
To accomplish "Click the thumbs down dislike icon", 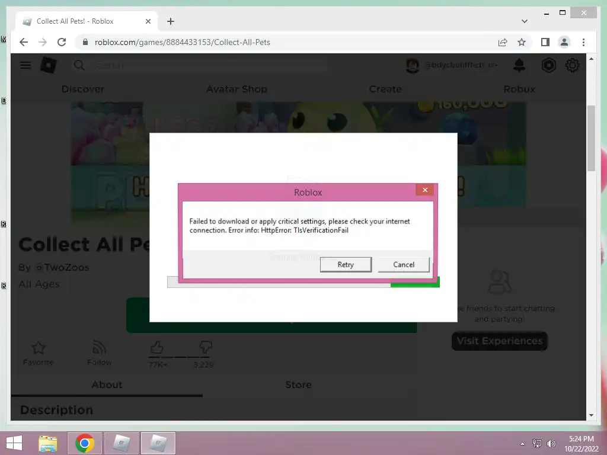I will (x=205, y=347).
